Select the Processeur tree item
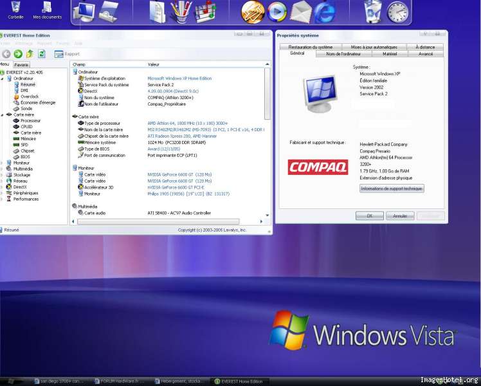The width and height of the screenshot is (481, 386). pos(30,121)
